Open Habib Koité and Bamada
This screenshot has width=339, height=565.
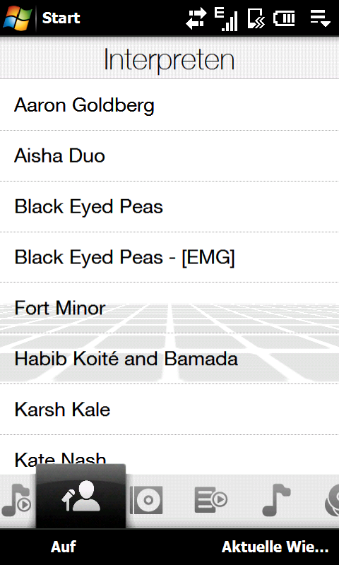[x=169, y=359]
